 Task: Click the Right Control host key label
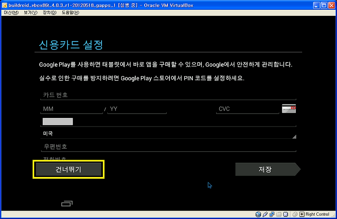(317, 214)
